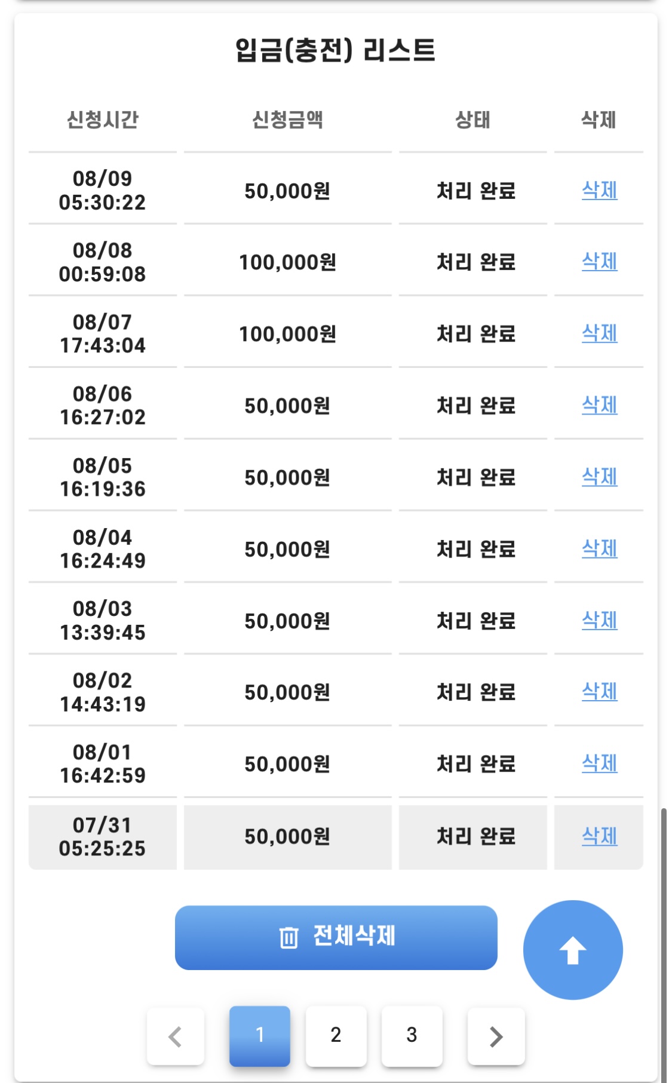Image resolution: width=672 pixels, height=1083 pixels.
Task: Remove the 08/06 16:27:02 deposit record
Action: click(x=599, y=406)
